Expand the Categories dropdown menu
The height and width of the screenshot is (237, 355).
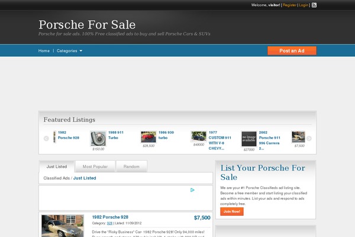pyautogui.click(x=69, y=51)
